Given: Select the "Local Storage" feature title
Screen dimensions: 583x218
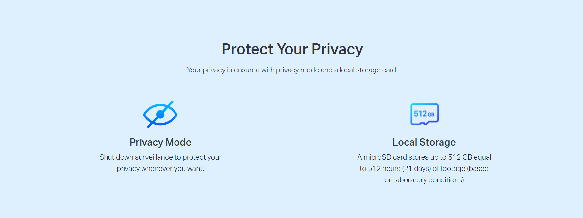Looking at the screenshot, I should [424, 142].
